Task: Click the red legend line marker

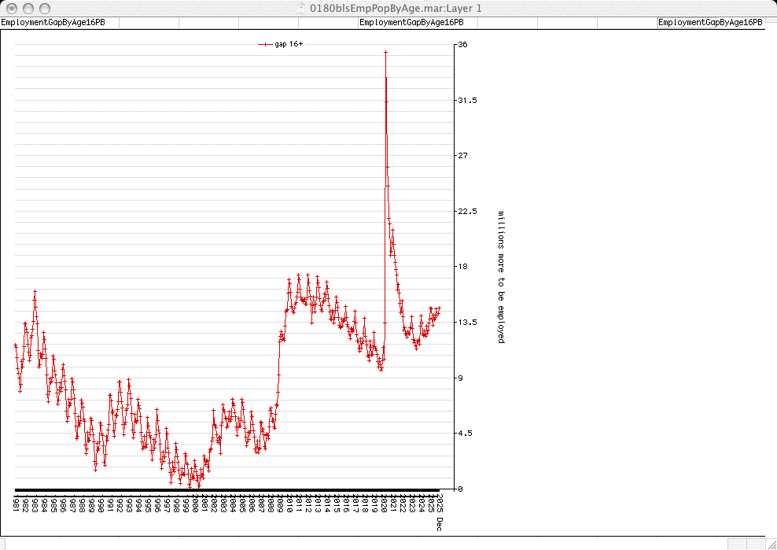Action: tap(265, 45)
